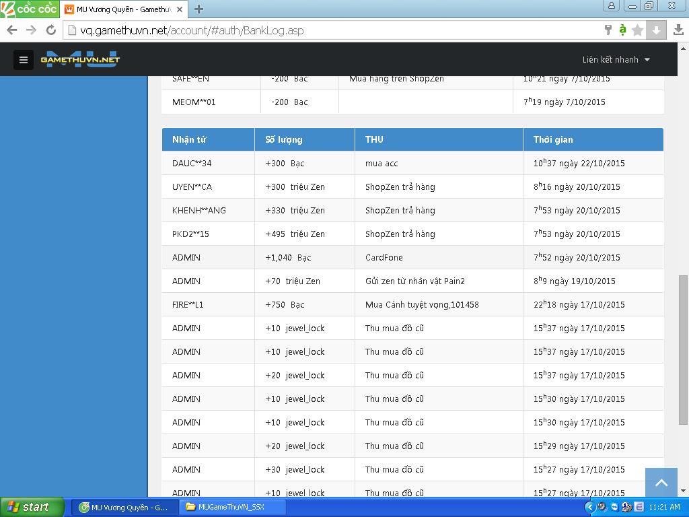Click the grey media download arrow button
The width and height of the screenshot is (689, 517).
656,30
